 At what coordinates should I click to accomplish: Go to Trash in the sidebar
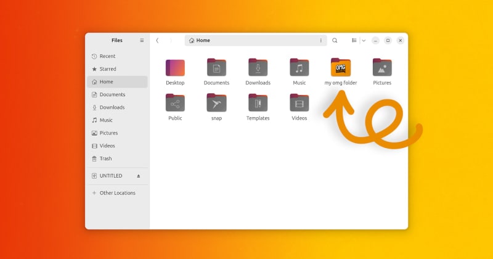click(x=105, y=158)
